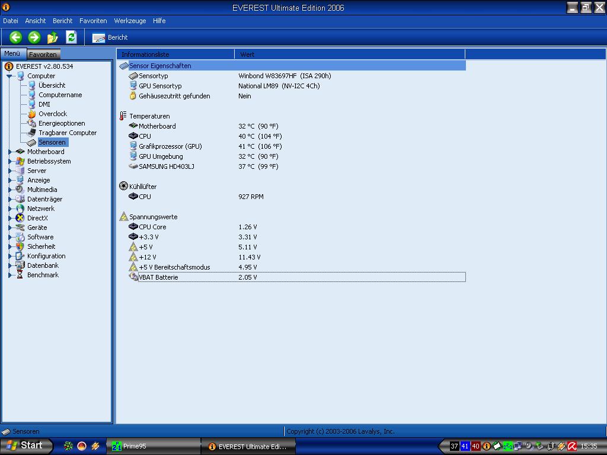The height and width of the screenshot is (455, 607).
Task: Click the VBAT Batterie row icon
Action: [133, 277]
